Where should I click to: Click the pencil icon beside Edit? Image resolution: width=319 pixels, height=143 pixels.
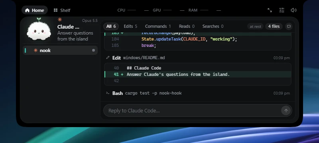[x=108, y=58]
